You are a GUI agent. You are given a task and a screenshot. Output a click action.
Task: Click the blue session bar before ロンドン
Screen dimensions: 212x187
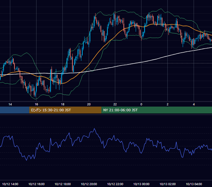click(15, 110)
